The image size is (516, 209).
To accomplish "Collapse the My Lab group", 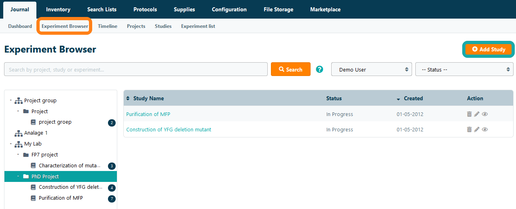I will click(x=11, y=144).
